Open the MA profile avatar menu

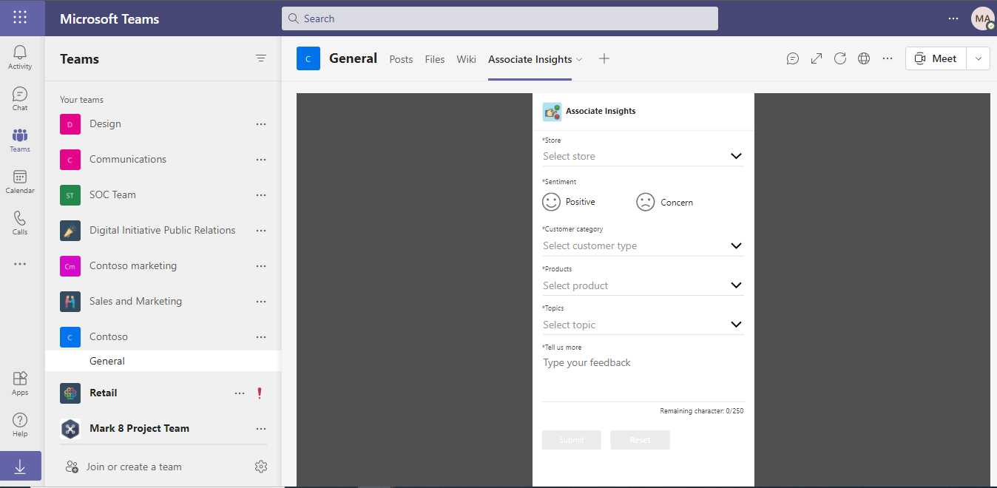click(x=983, y=18)
